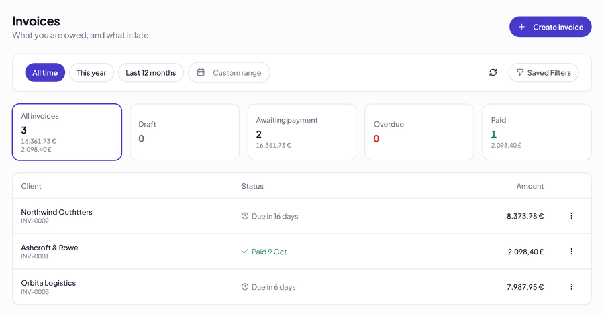Image resolution: width=604 pixels, height=316 pixels.
Task: Click invoice number INV-0003
Action: (35, 292)
